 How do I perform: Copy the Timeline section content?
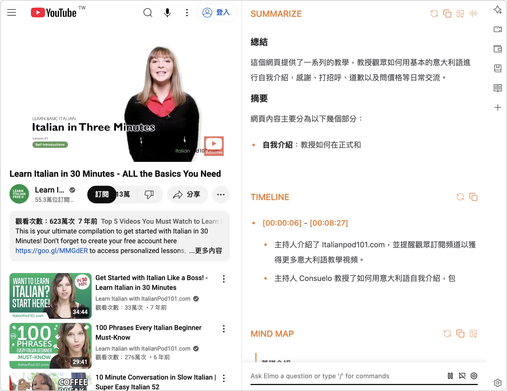coord(473,197)
